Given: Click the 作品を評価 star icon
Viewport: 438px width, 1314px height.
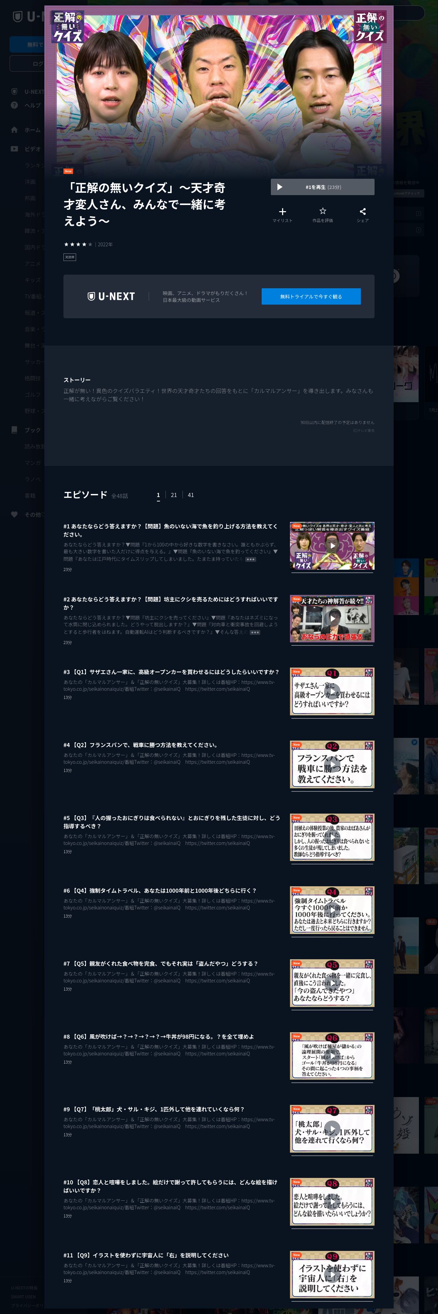Looking at the screenshot, I should (x=322, y=211).
